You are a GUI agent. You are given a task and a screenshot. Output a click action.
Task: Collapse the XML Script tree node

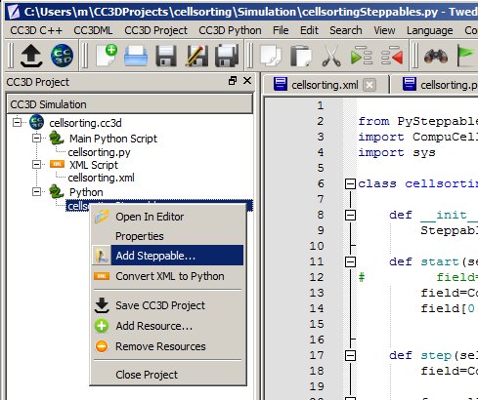(36, 164)
